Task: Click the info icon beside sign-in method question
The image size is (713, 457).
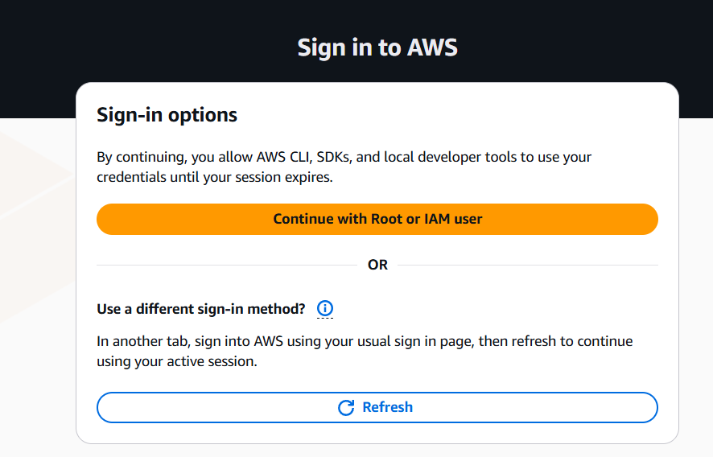Action: [x=325, y=308]
